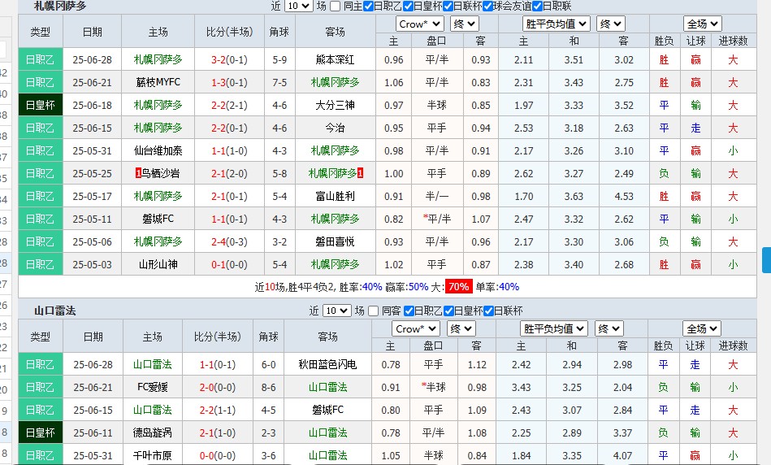771x465 pixels.
Task: Open the 3-2 score link vs 熊本深红
Action: click(x=219, y=59)
